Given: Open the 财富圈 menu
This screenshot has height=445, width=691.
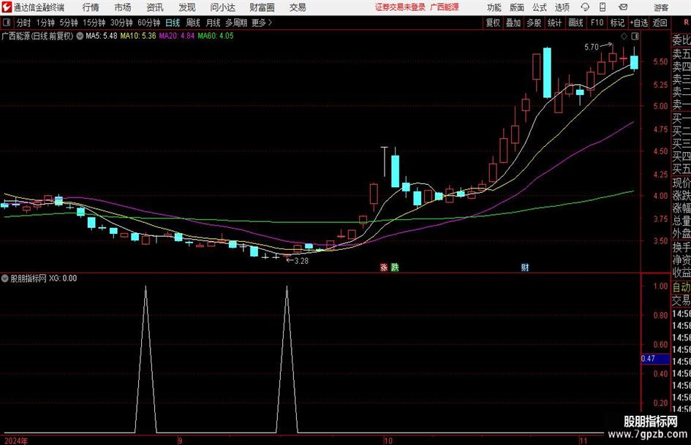Looking at the screenshot, I should (262, 7).
